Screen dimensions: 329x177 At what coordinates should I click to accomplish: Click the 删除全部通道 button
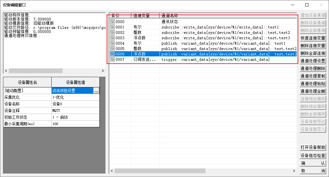pos(313,30)
